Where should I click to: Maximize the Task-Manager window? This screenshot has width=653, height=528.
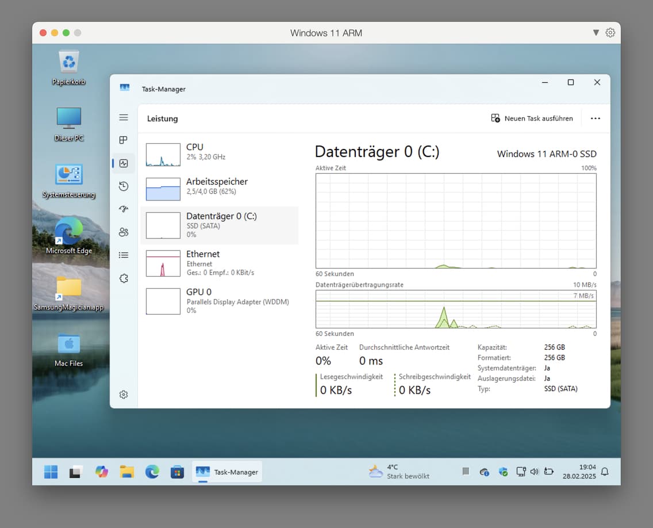click(571, 82)
